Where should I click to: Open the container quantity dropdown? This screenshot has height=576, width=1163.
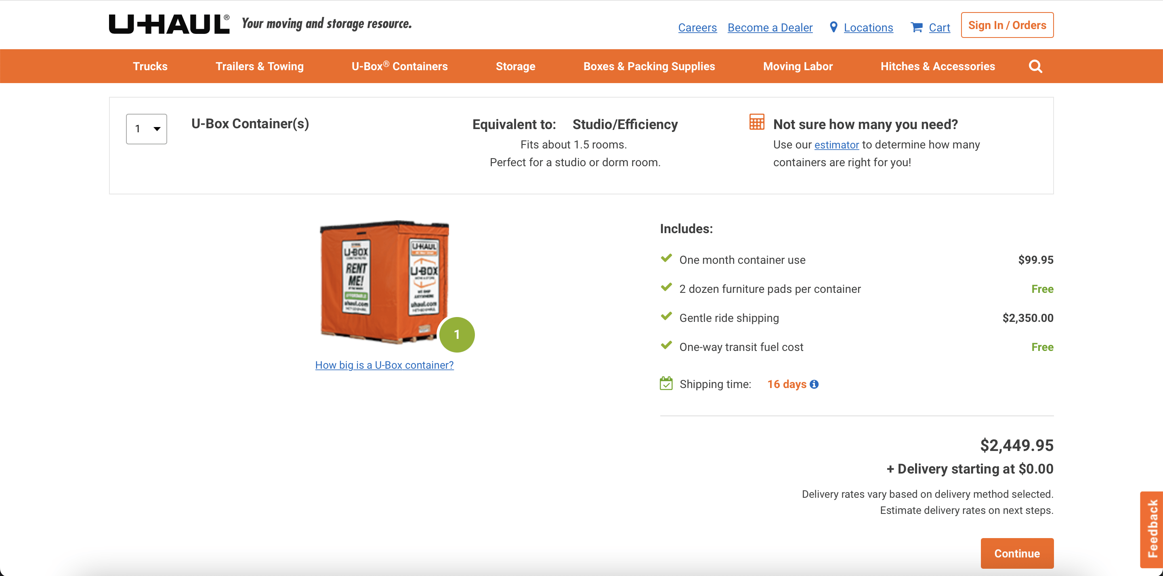pyautogui.click(x=146, y=129)
